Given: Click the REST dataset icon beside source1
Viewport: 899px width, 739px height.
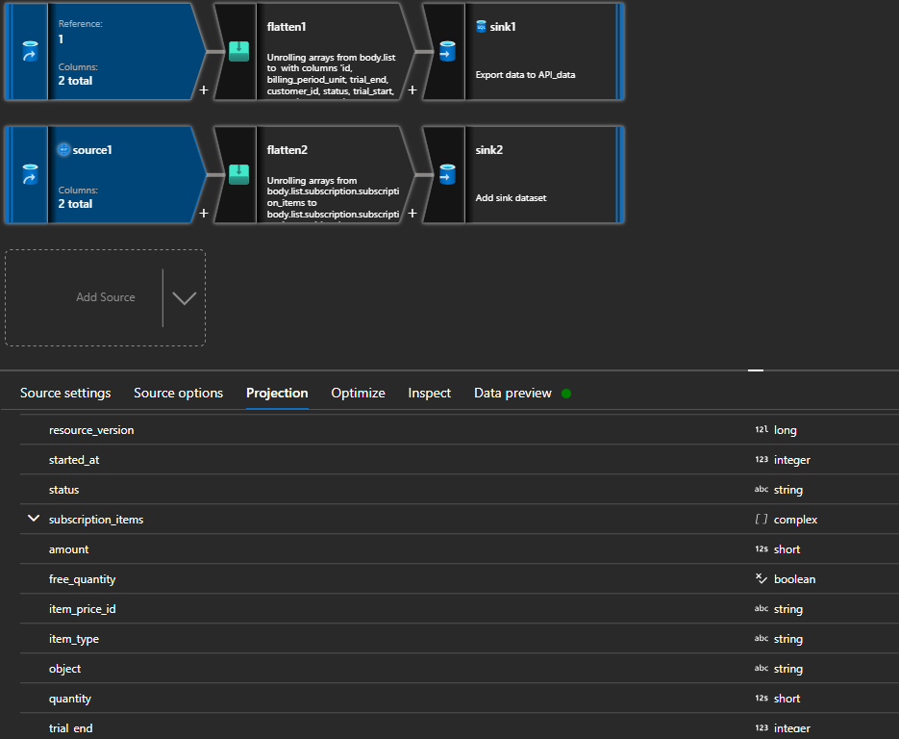Looking at the screenshot, I should coord(63,150).
